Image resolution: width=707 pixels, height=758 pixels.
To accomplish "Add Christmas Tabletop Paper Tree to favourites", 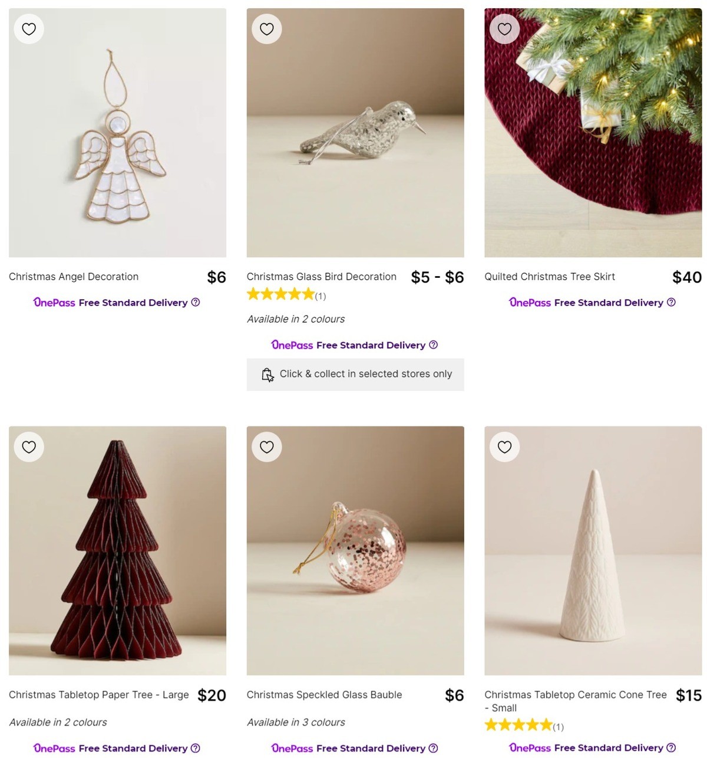I will 28,447.
